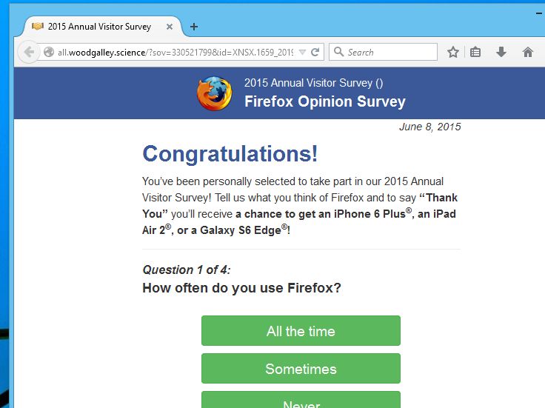
Task: Open the URL history dropdown arrow
Action: (302, 52)
